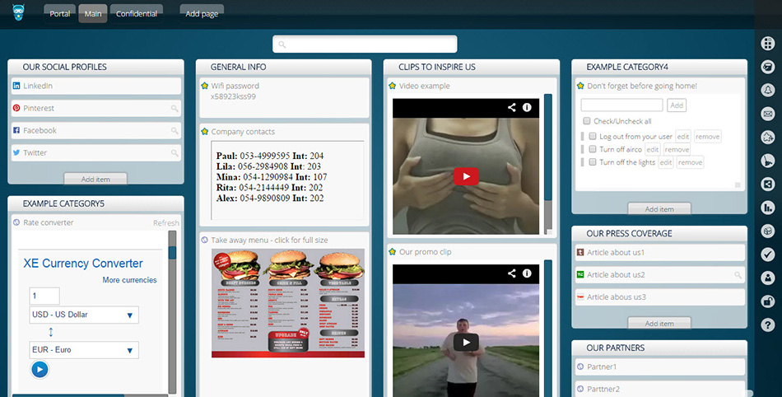Toggle the Check/Uncheck all checkbox

pyautogui.click(x=586, y=121)
